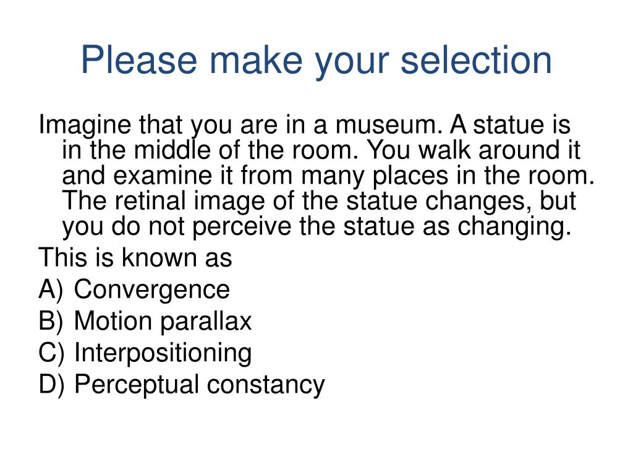Viewport: 633px width, 475px height.
Task: Click the letter B) option marker
Action: [51, 322]
